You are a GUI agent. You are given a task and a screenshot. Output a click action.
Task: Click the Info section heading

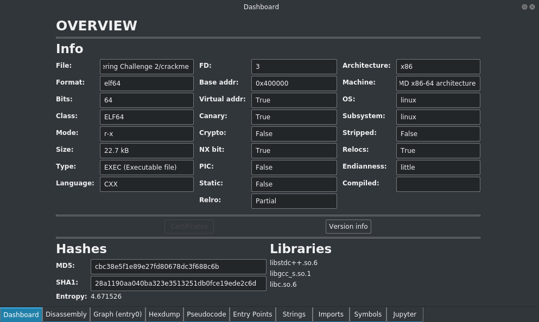pyautogui.click(x=70, y=49)
